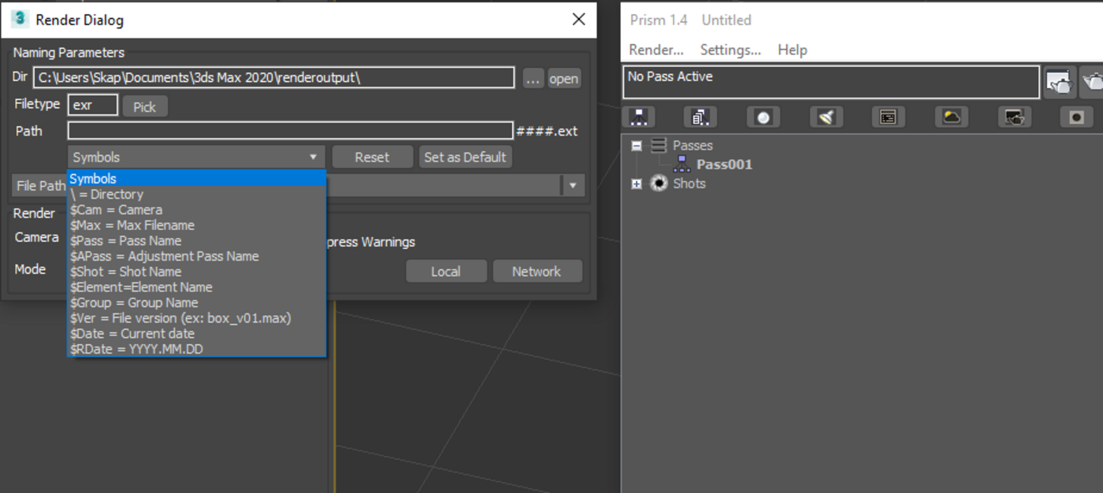Screen dimensions: 1103x493
Task: Click the new pass icon in Prism toolbar
Action: tap(638, 117)
